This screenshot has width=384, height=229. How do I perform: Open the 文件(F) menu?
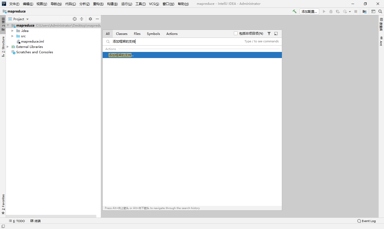[14, 4]
